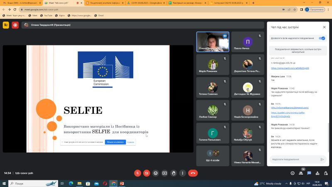This screenshot has height=187, width=332.
Task: Select Галина Панькович participant tile
Action: 212,133
